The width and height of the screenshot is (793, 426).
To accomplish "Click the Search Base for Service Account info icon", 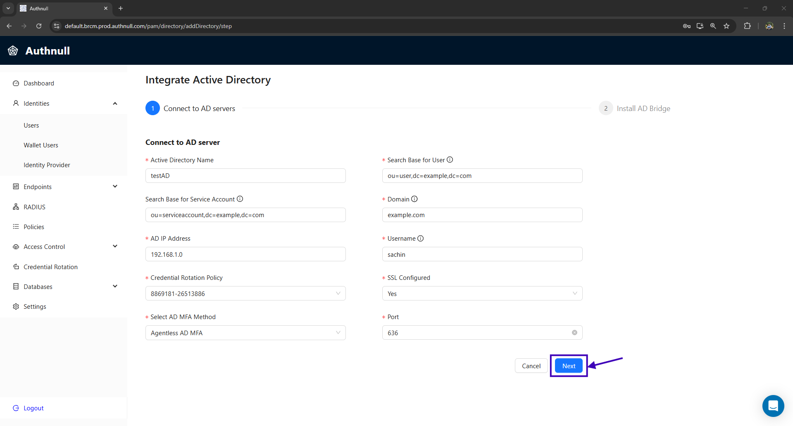I will tap(240, 199).
